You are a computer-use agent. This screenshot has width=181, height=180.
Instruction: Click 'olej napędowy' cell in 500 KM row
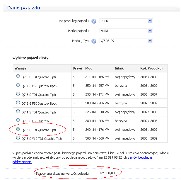click(x=126, y=138)
